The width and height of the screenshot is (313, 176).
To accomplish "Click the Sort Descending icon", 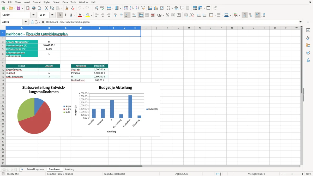I will click(x=137, y=8).
